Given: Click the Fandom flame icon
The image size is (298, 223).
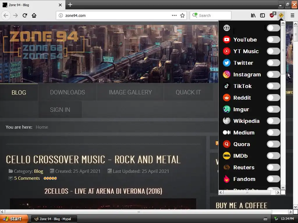Looking at the screenshot, I should pos(226,179).
